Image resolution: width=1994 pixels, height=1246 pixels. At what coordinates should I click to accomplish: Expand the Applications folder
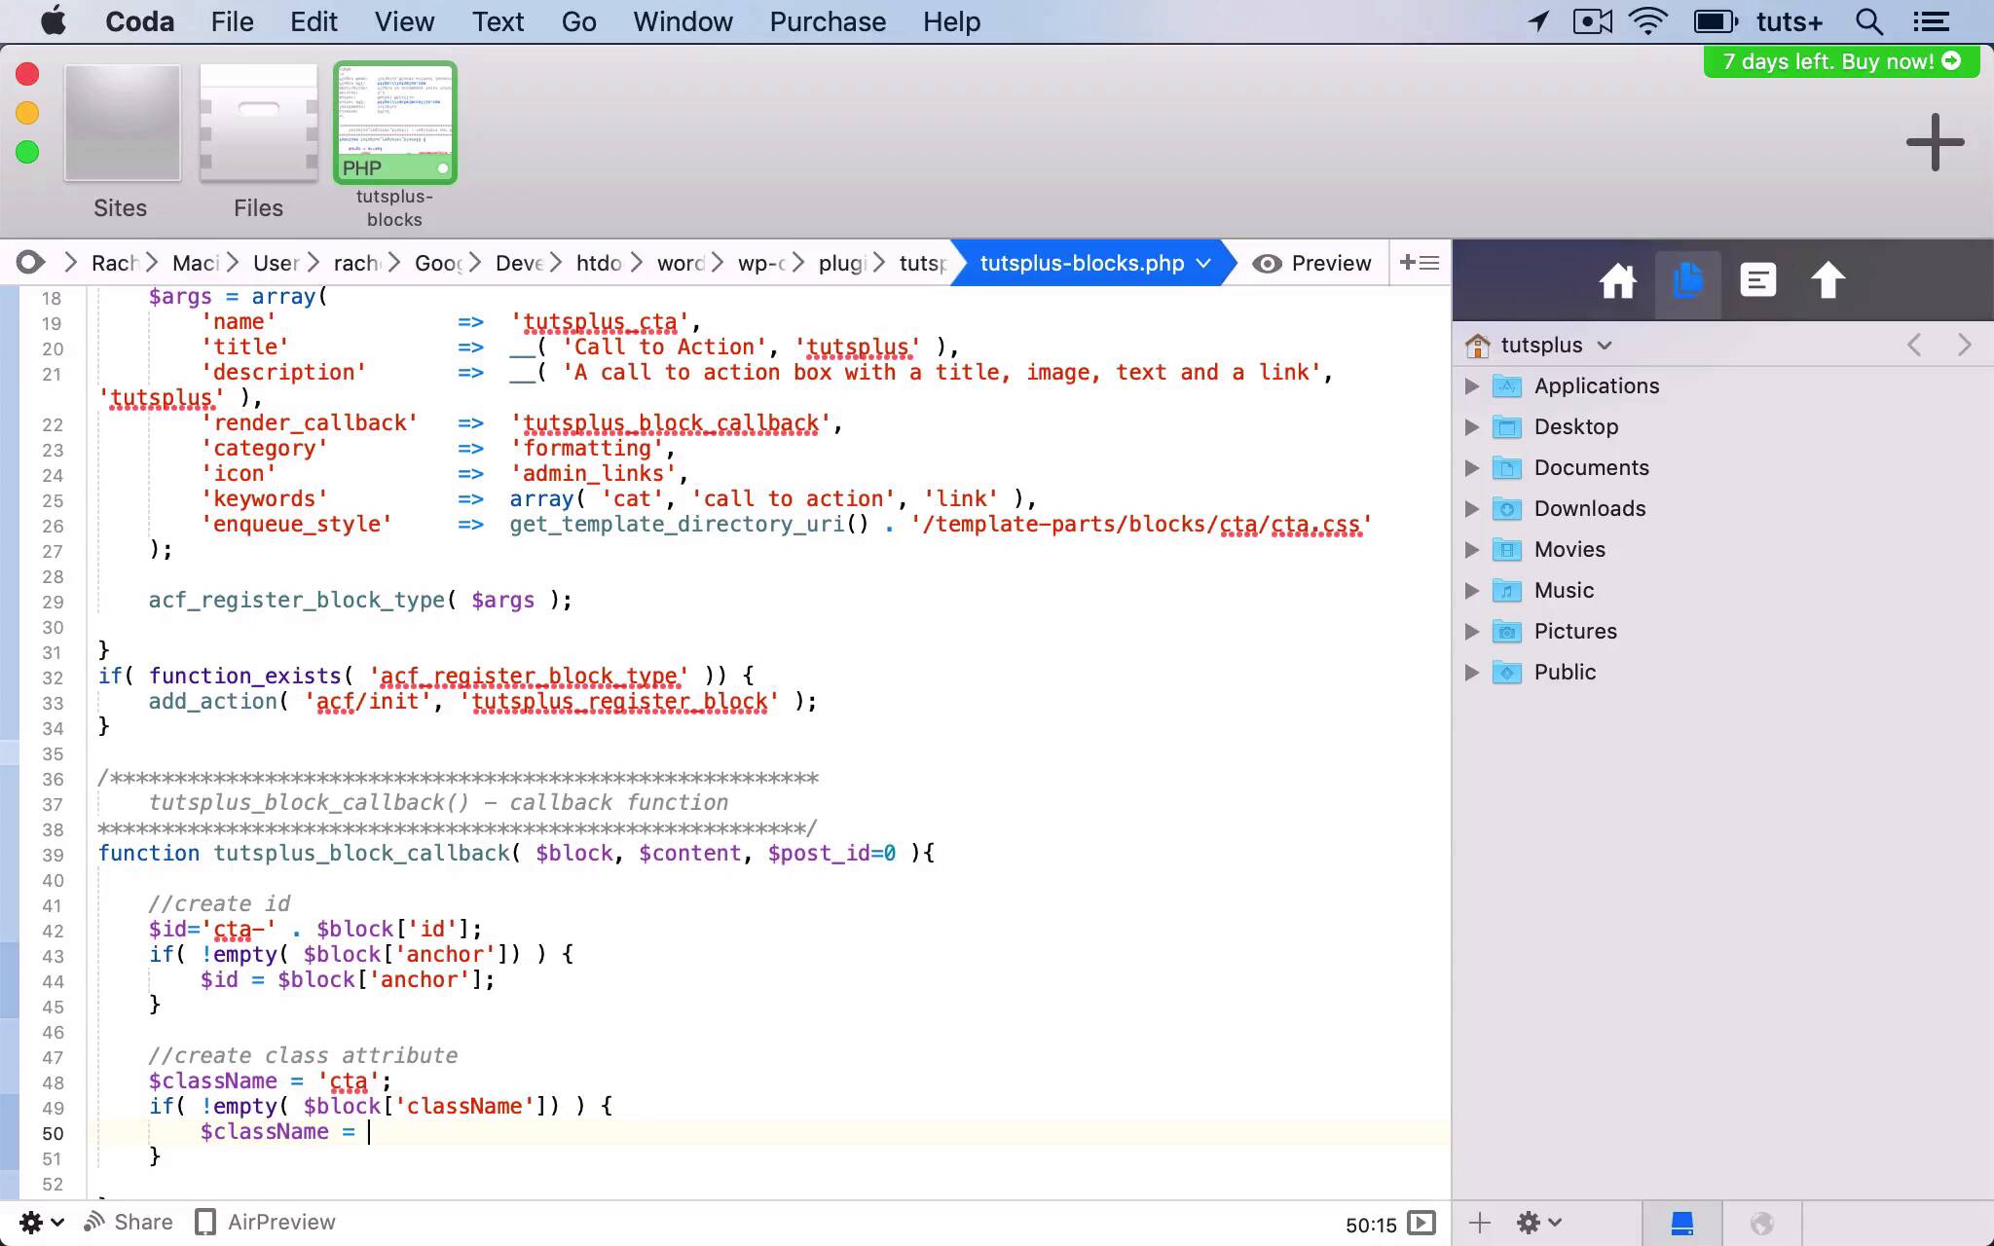pyautogui.click(x=1471, y=385)
